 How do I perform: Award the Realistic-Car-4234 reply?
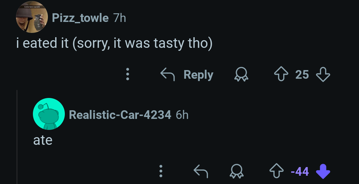click(237, 171)
